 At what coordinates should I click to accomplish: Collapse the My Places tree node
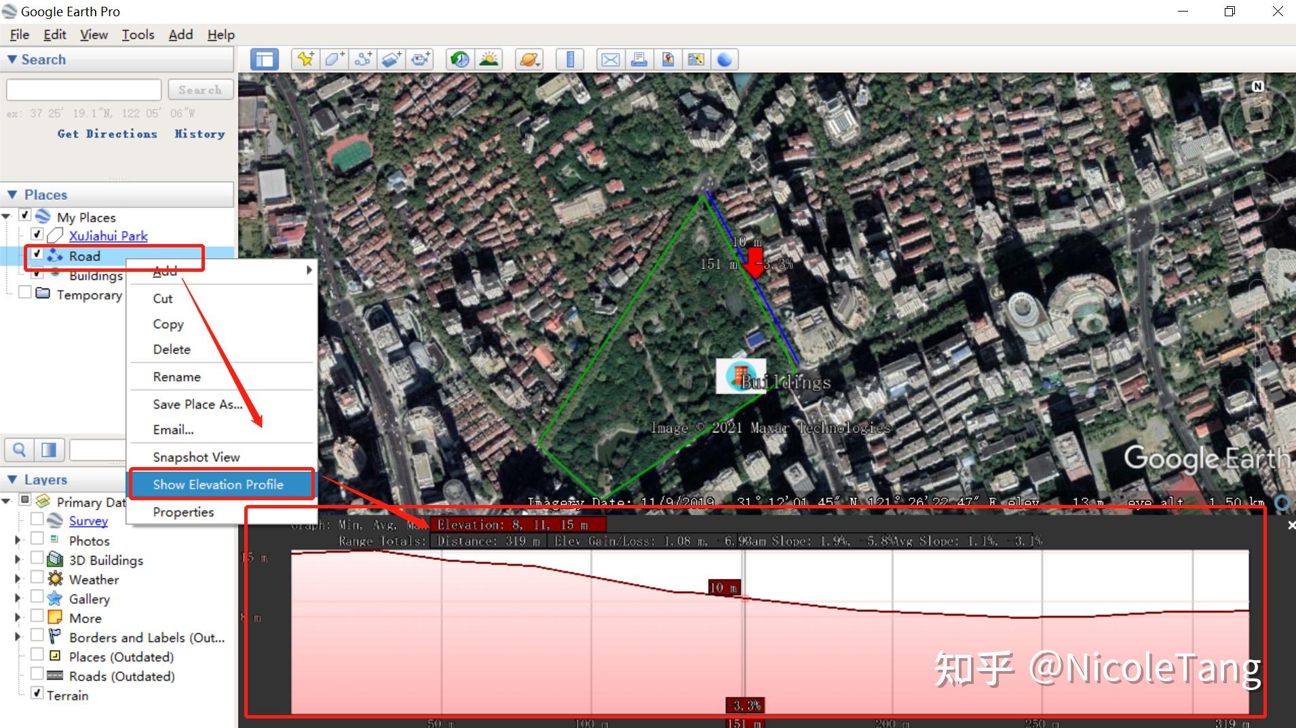(x=7, y=217)
